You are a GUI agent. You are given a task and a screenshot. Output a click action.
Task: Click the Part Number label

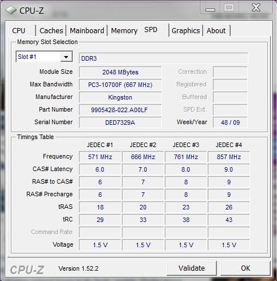(56, 109)
